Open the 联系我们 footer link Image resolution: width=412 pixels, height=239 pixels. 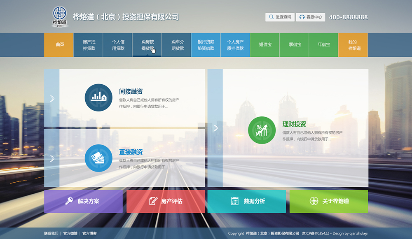[x=51, y=234]
